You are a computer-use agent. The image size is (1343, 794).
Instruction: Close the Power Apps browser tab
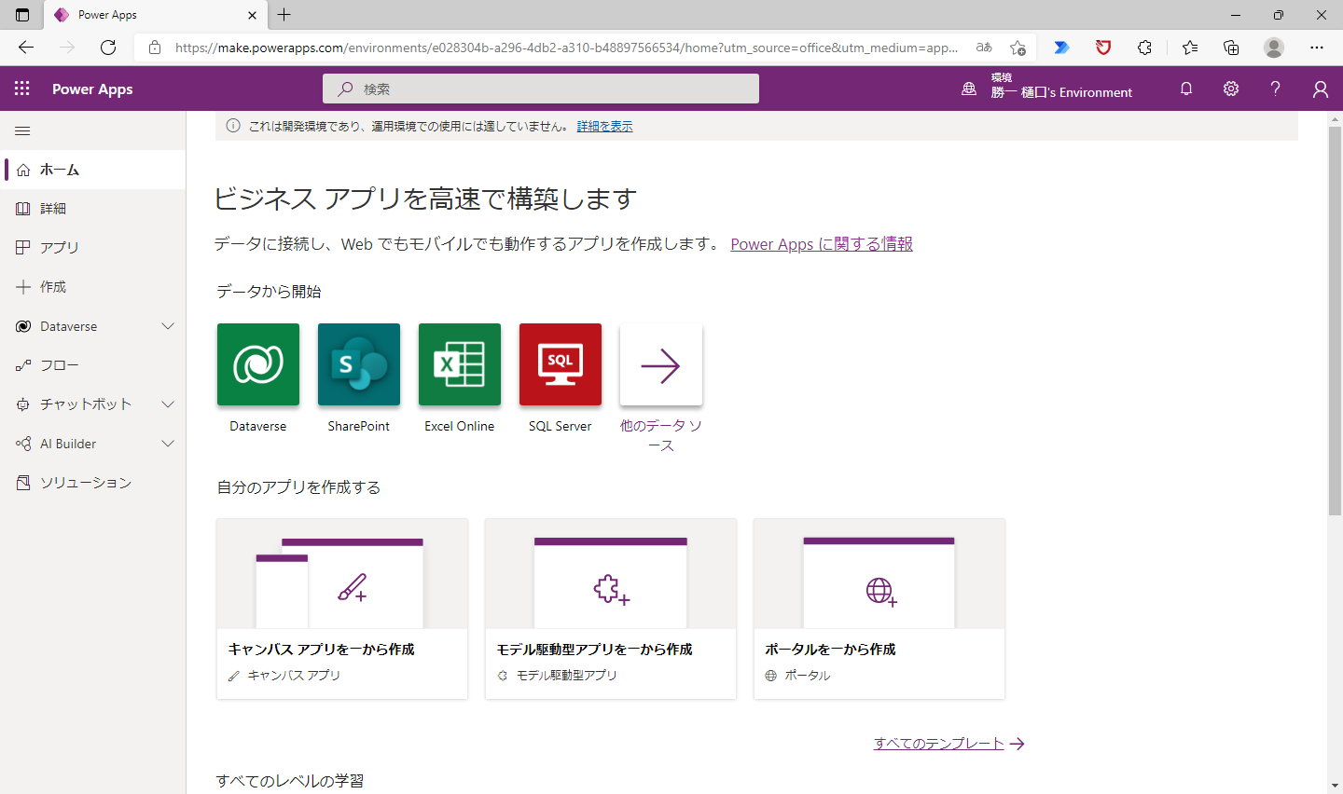click(x=252, y=15)
